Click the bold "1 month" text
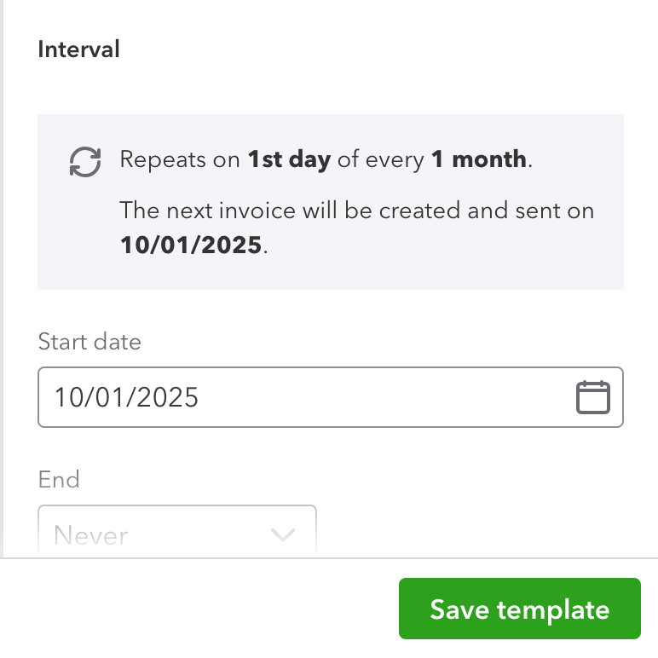This screenshot has height=658, width=658. click(x=479, y=159)
